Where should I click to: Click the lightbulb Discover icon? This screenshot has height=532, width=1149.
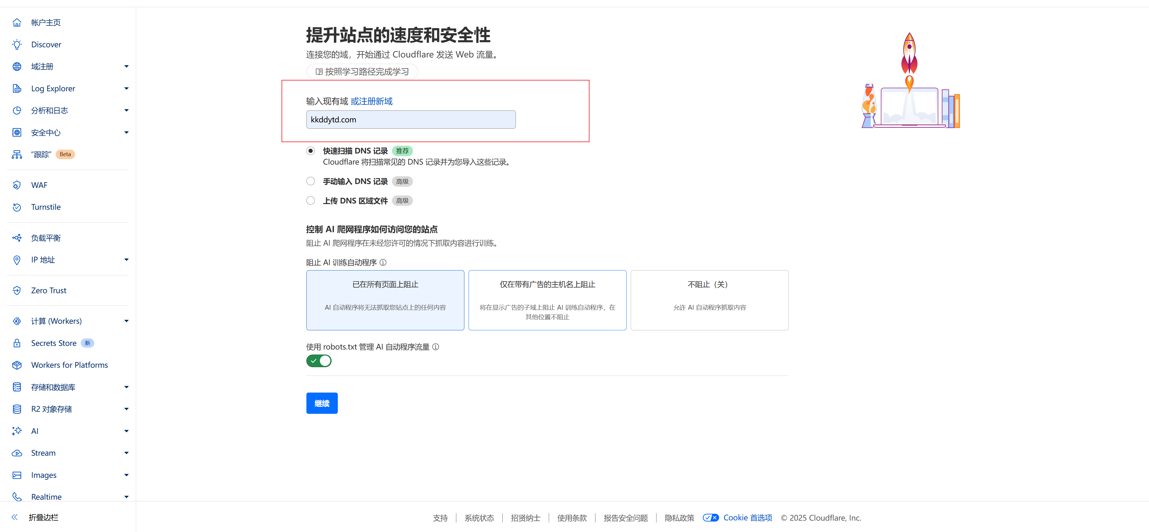tap(17, 45)
